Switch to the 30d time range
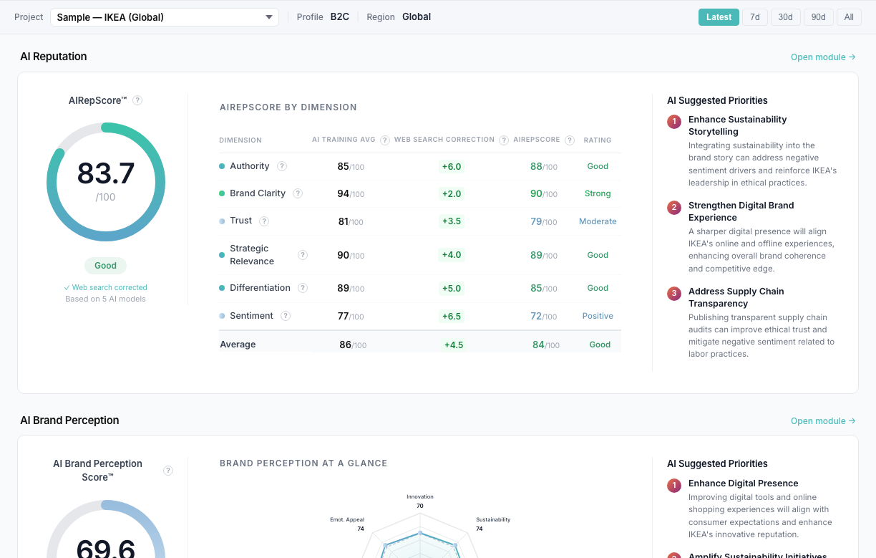The height and width of the screenshot is (558, 876). [x=785, y=17]
